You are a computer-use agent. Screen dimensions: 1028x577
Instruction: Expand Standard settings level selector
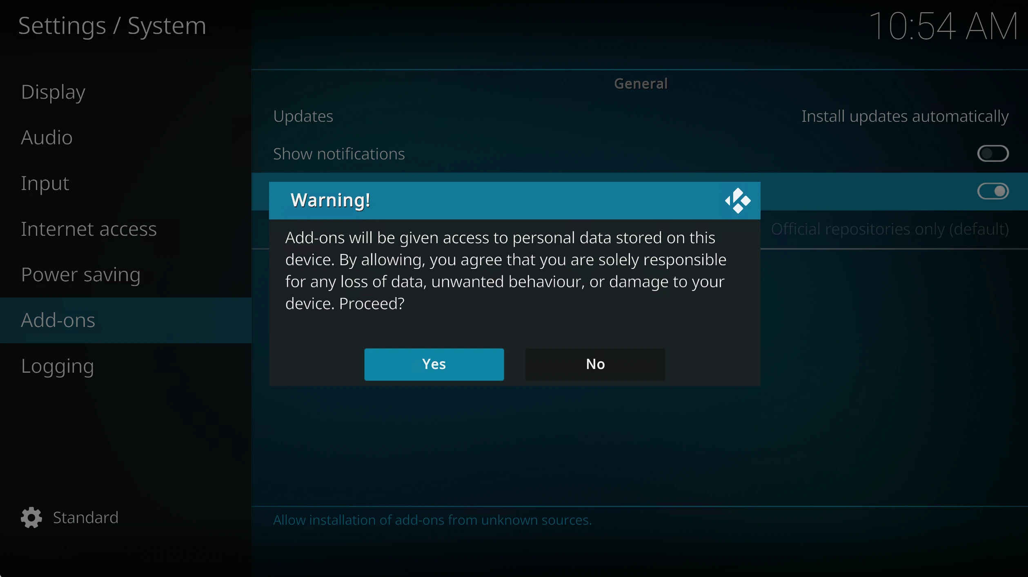coord(71,516)
